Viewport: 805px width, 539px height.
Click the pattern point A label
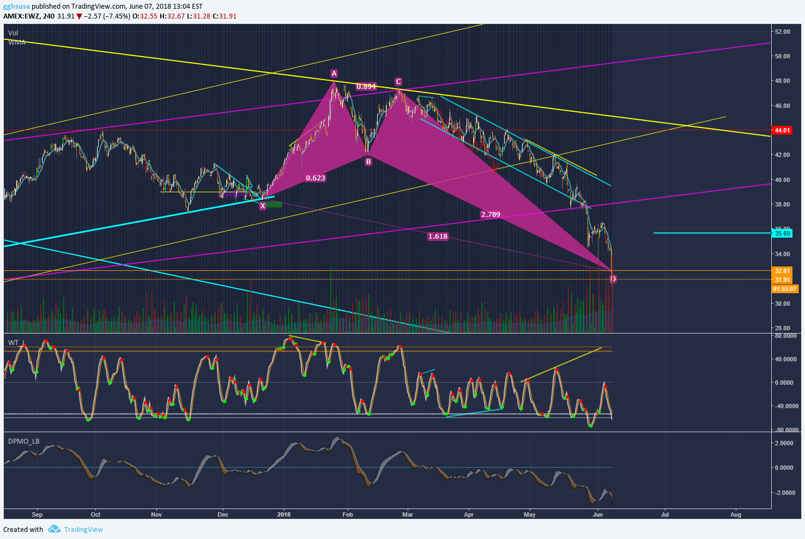tap(334, 74)
